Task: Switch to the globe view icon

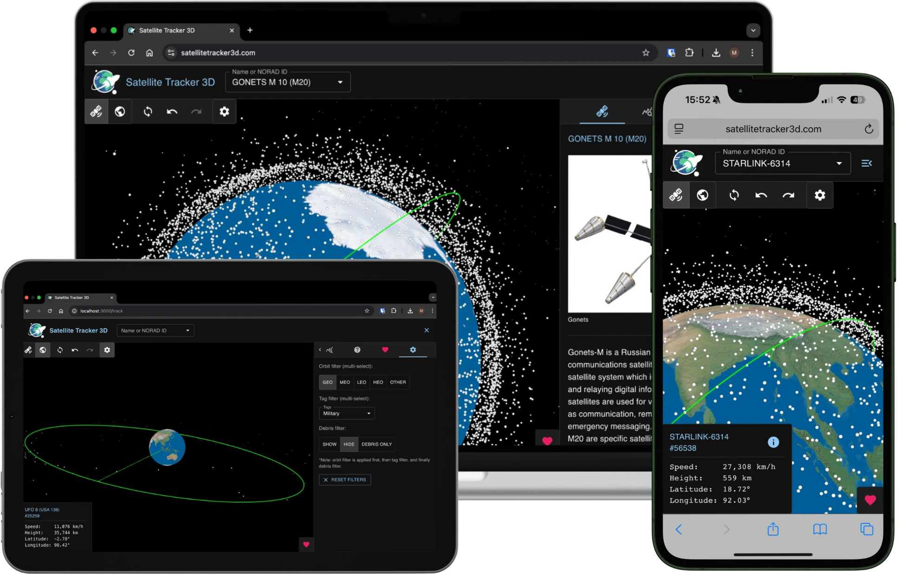Action: click(120, 111)
